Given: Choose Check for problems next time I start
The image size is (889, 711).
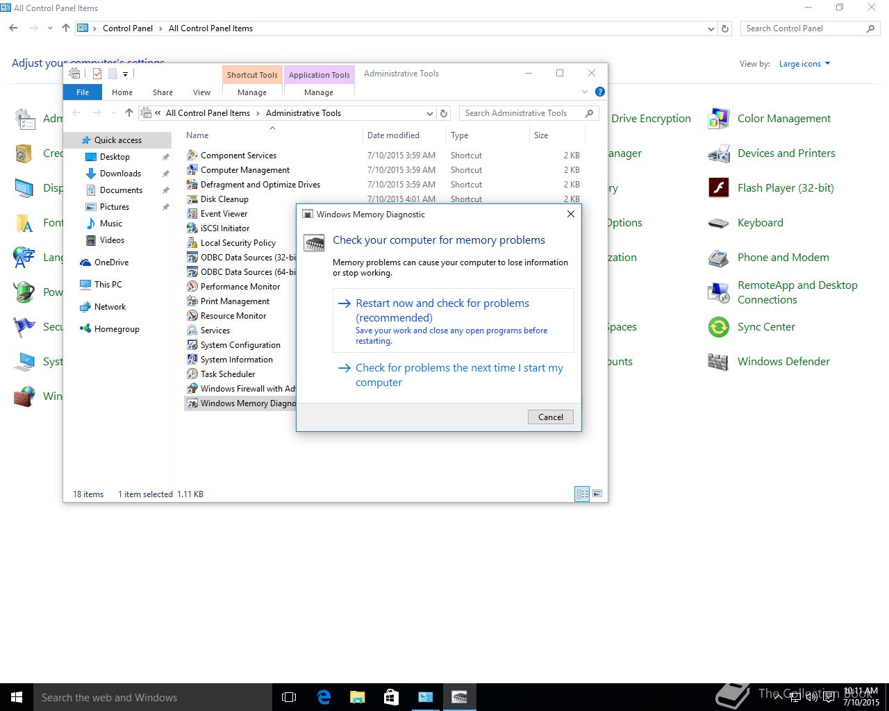Looking at the screenshot, I should point(454,375).
